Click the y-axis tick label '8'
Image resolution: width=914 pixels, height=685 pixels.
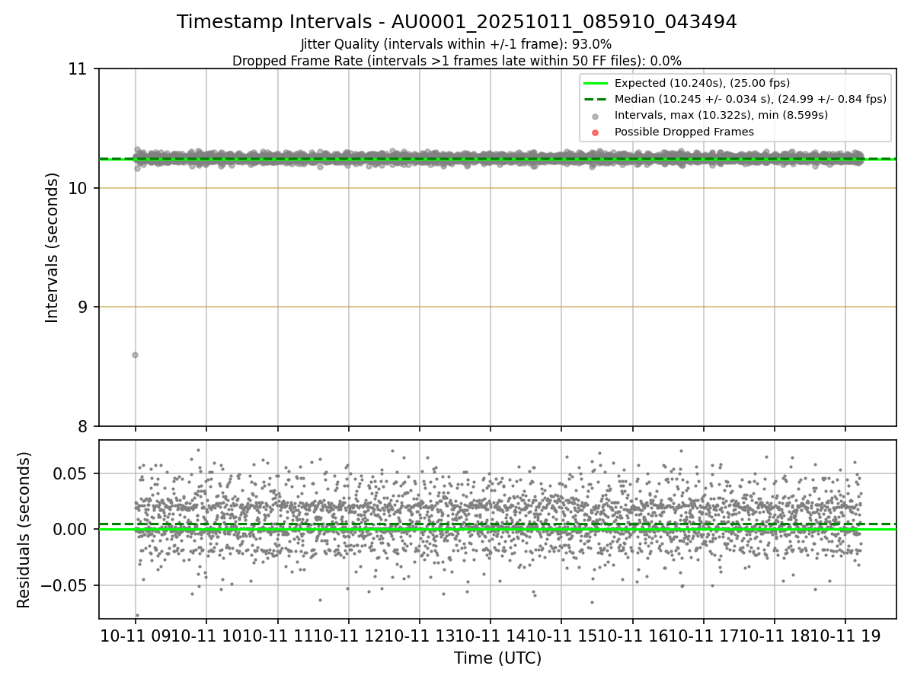point(84,426)
